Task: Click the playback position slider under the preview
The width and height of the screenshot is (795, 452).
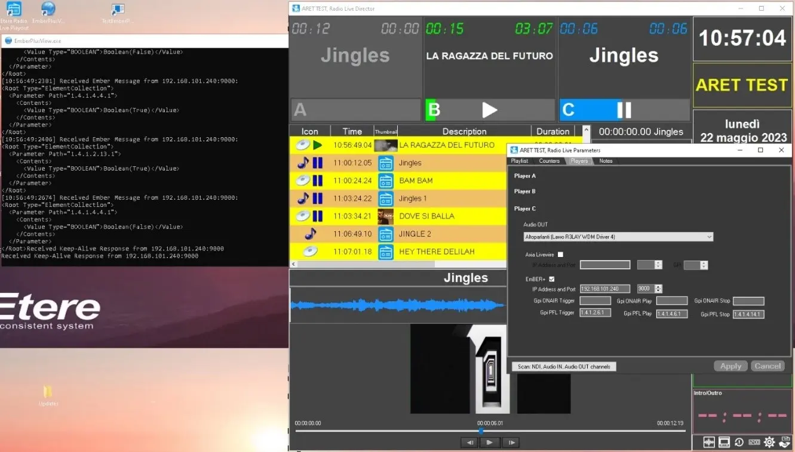Action: [x=481, y=431]
